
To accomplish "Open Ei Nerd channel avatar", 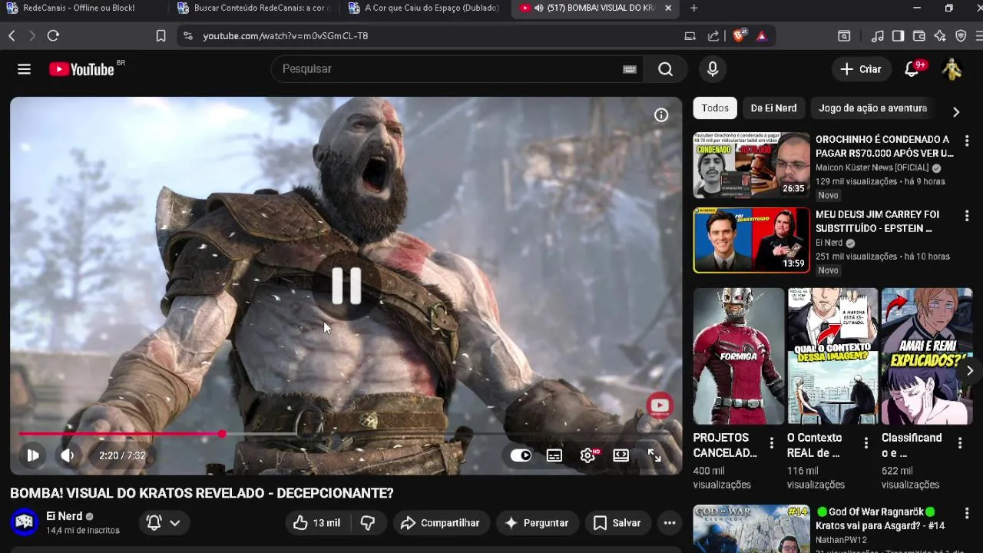I will tap(25, 522).
